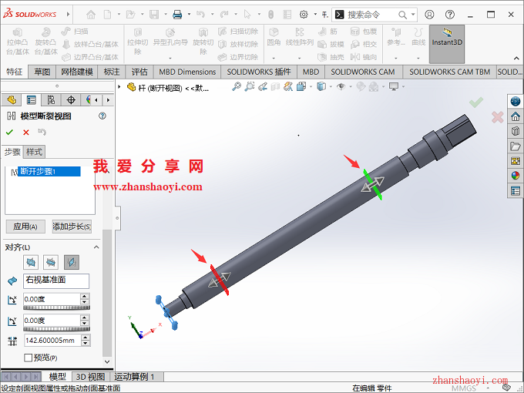Click the 应用 apply button

(x=25, y=227)
